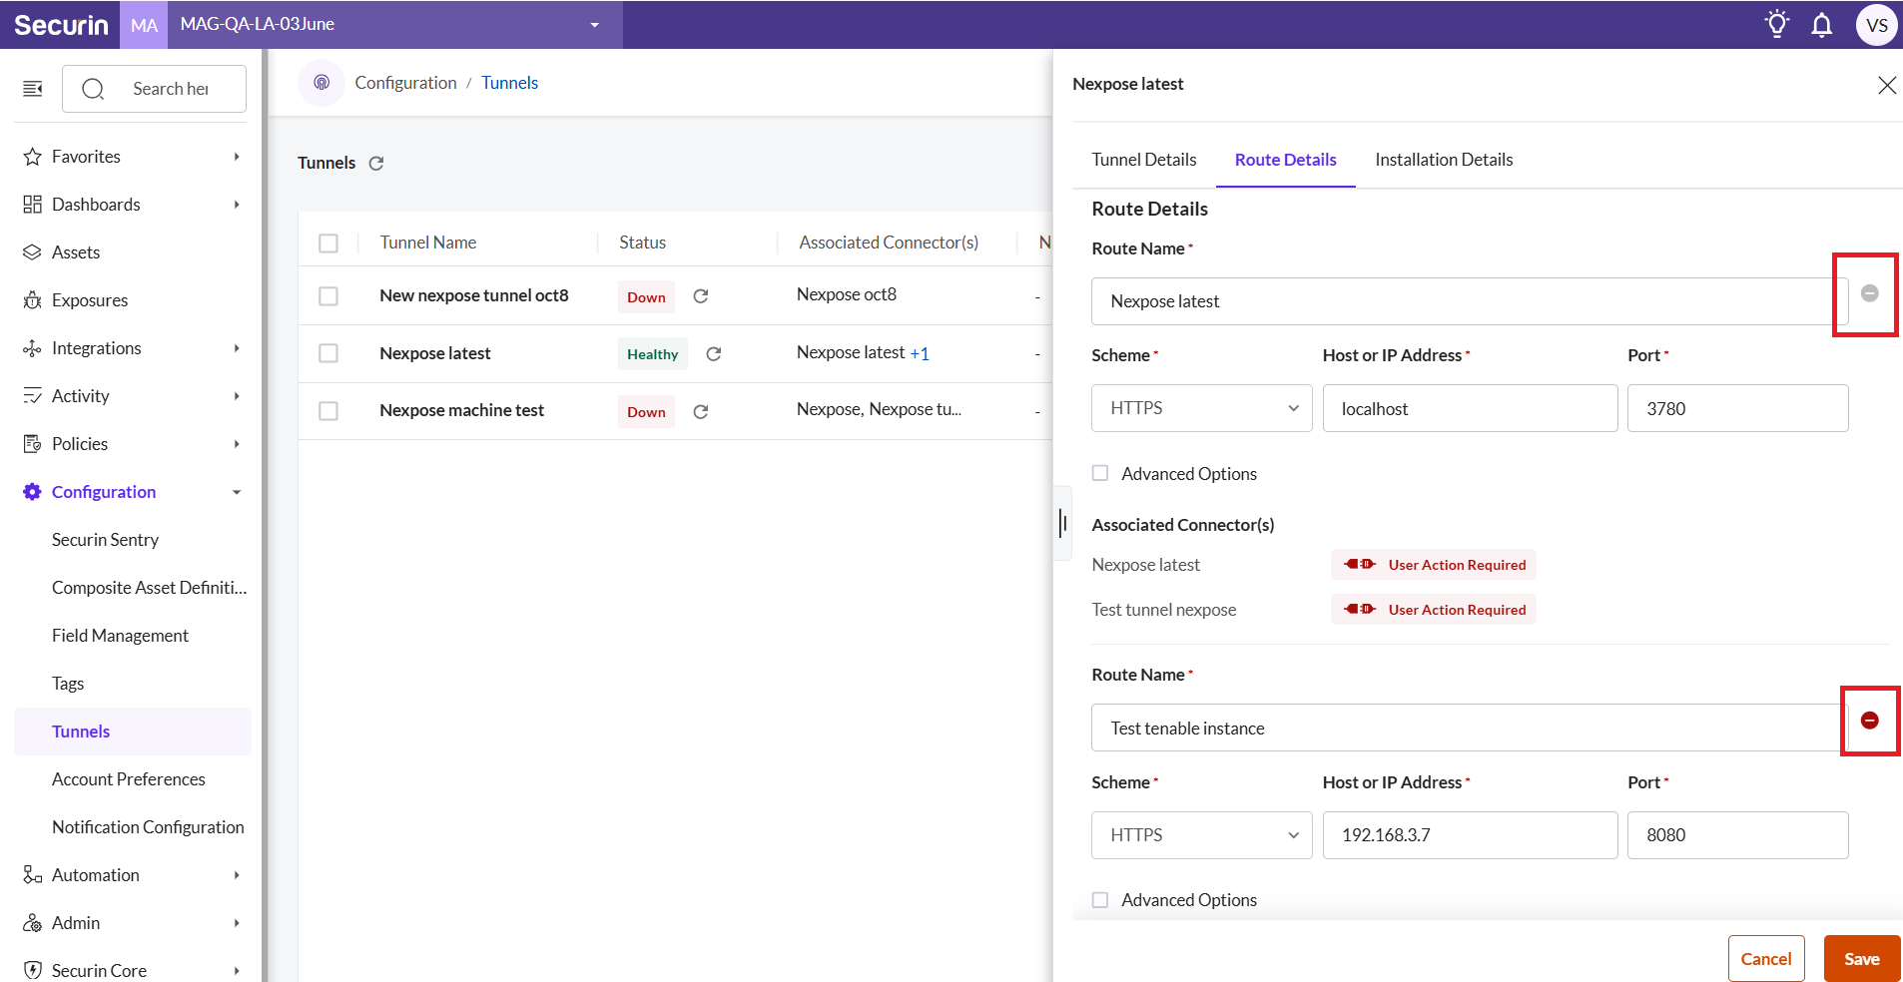Check the New nexpose tunnel oct8 row
The height and width of the screenshot is (982, 1903).
pos(328,296)
